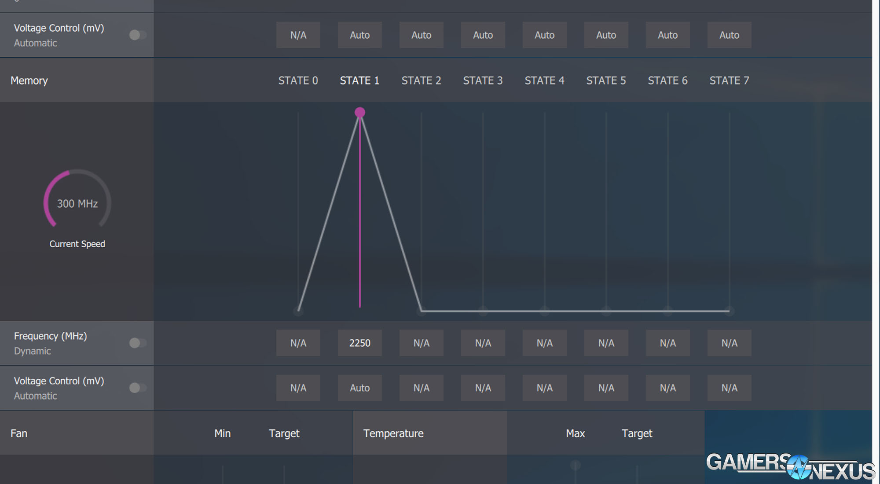
Task: Click the Auto voltage button under STATE 7
Action: 729,35
